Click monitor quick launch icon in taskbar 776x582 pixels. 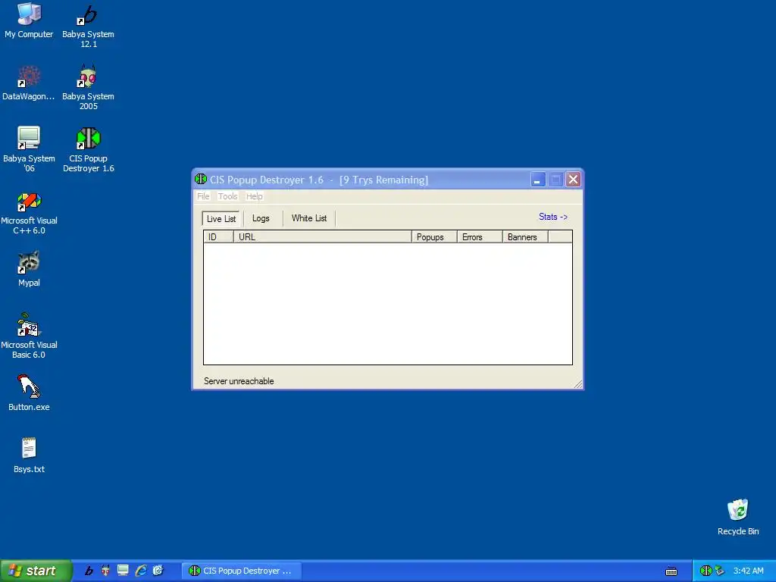[123, 571]
